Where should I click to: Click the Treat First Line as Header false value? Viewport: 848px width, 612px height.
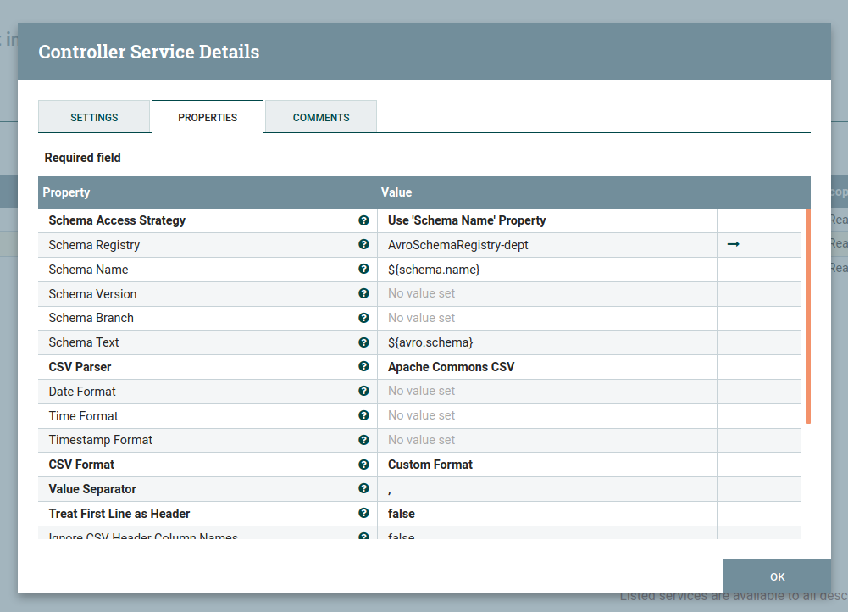402,514
